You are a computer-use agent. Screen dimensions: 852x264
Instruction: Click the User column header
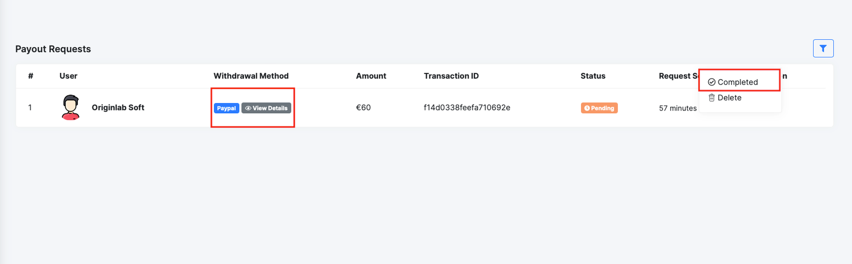pyautogui.click(x=68, y=76)
